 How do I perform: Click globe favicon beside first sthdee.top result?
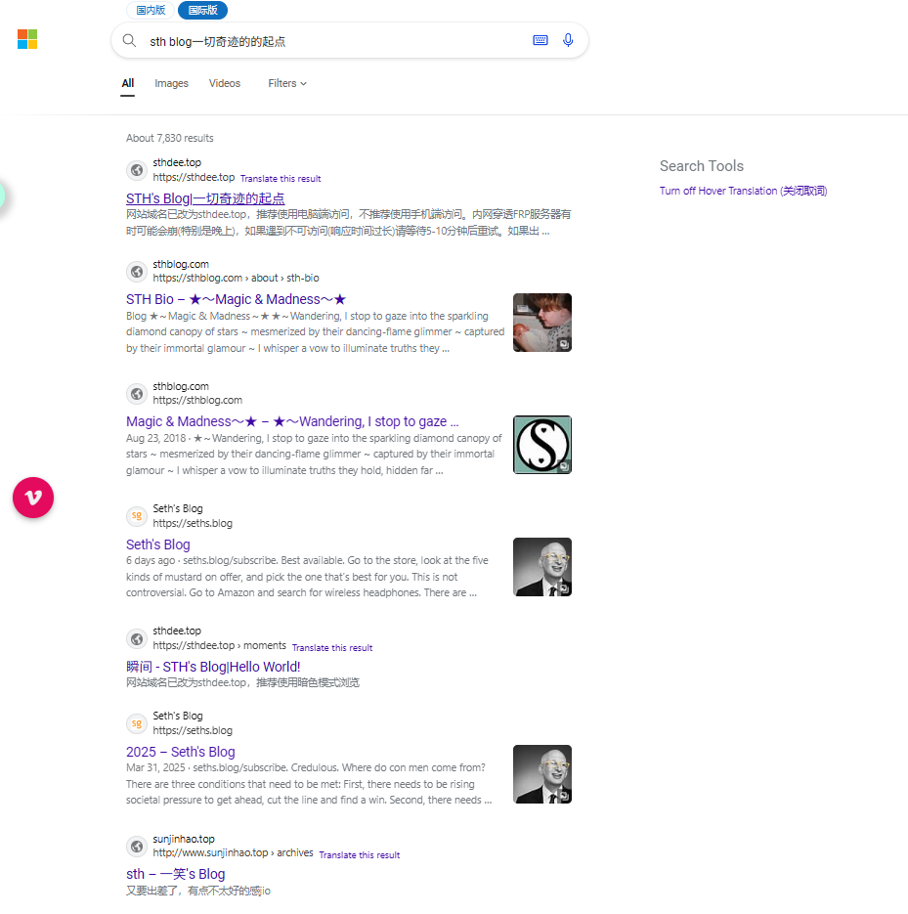137,170
